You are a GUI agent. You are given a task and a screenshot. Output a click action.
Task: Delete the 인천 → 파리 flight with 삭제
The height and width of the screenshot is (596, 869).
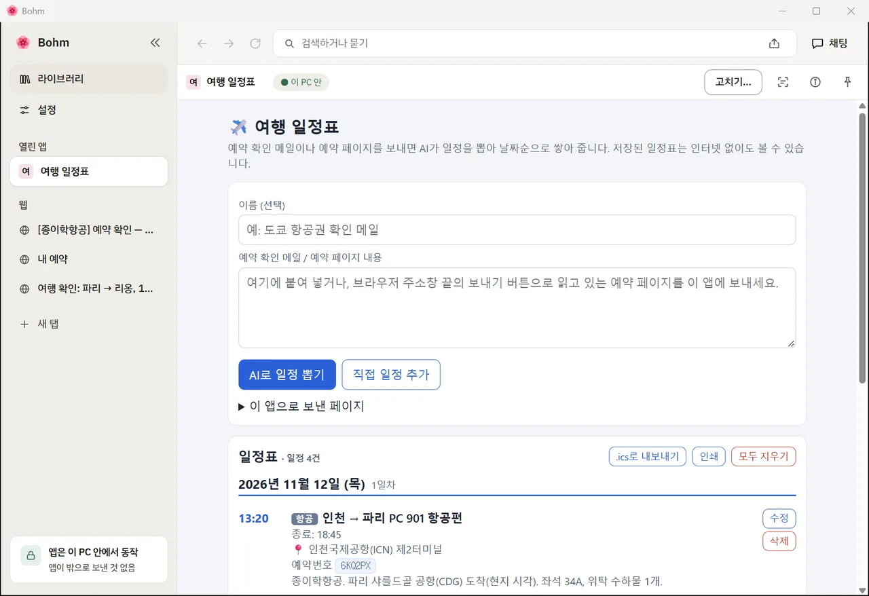point(779,542)
